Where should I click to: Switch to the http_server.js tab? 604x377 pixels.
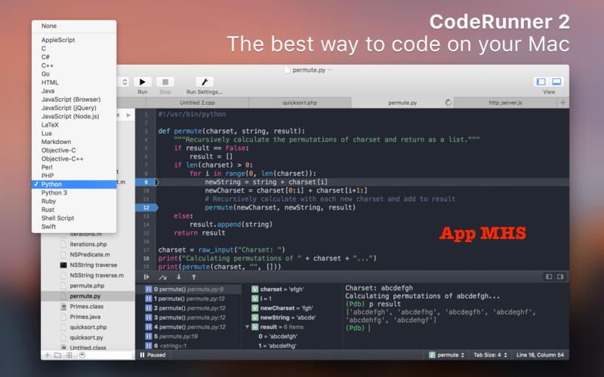(505, 103)
